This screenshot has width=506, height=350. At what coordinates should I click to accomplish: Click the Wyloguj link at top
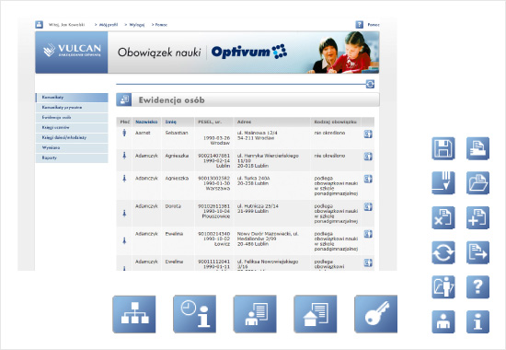click(x=137, y=25)
